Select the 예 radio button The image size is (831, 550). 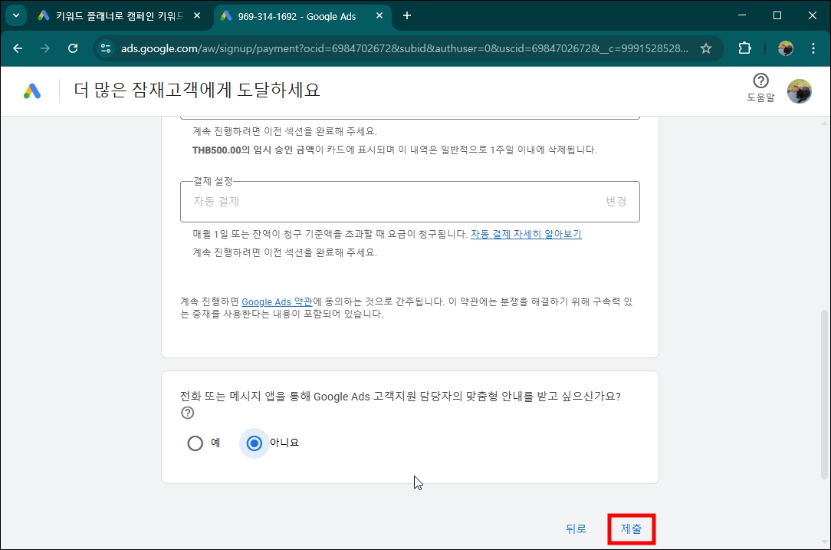pyautogui.click(x=195, y=443)
